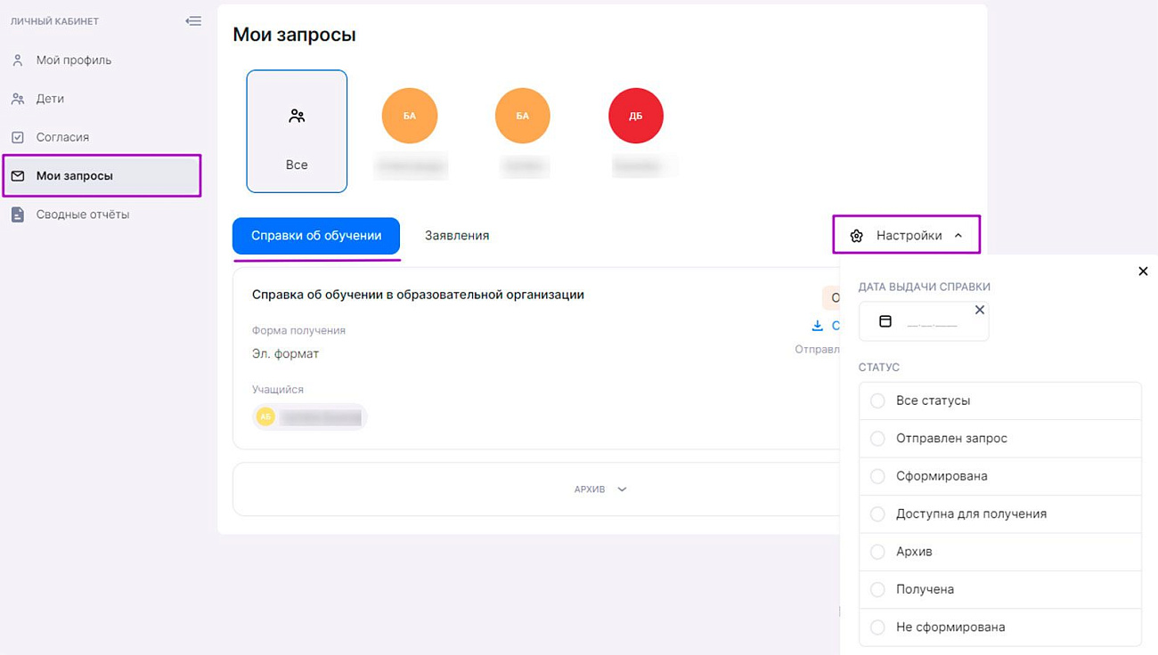Collapse the Настройки dropdown chevron

(958, 236)
